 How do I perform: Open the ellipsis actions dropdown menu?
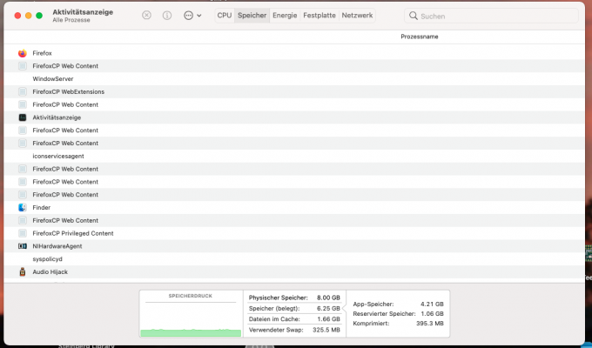coord(188,16)
